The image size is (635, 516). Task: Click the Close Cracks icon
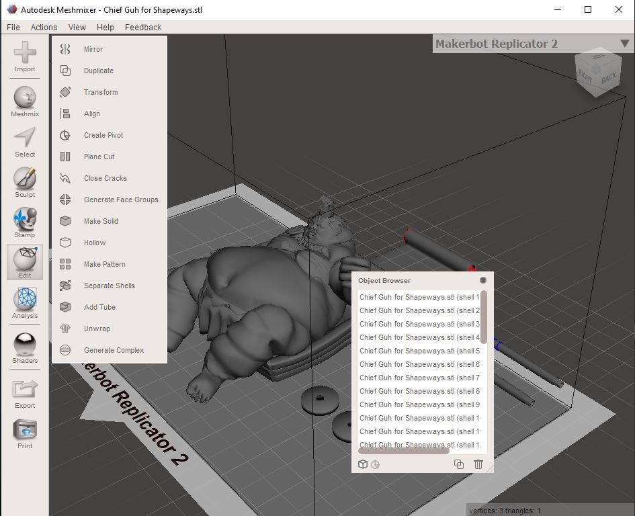65,178
